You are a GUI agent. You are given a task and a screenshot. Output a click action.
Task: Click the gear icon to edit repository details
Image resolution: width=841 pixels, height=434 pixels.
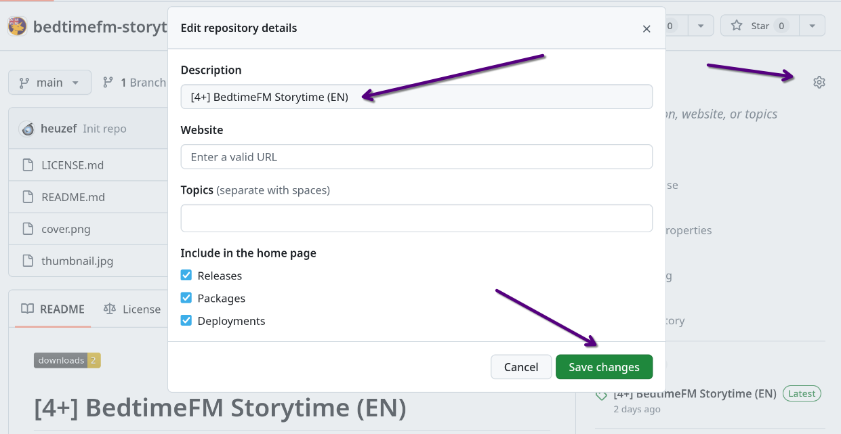tap(819, 83)
